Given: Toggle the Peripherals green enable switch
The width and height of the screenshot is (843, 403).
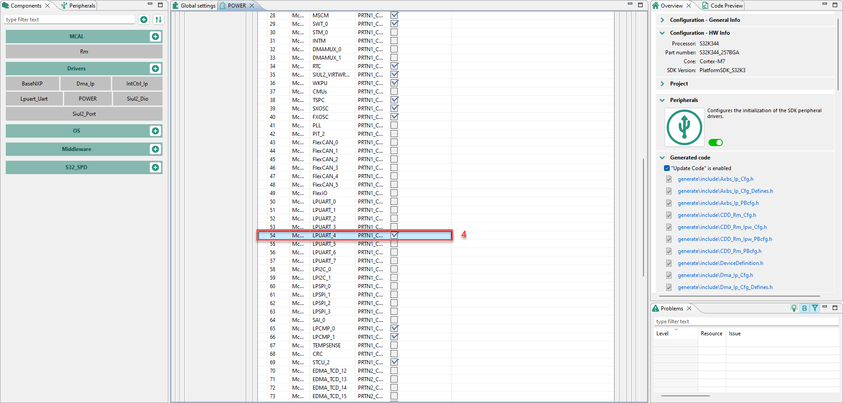Looking at the screenshot, I should pos(716,142).
